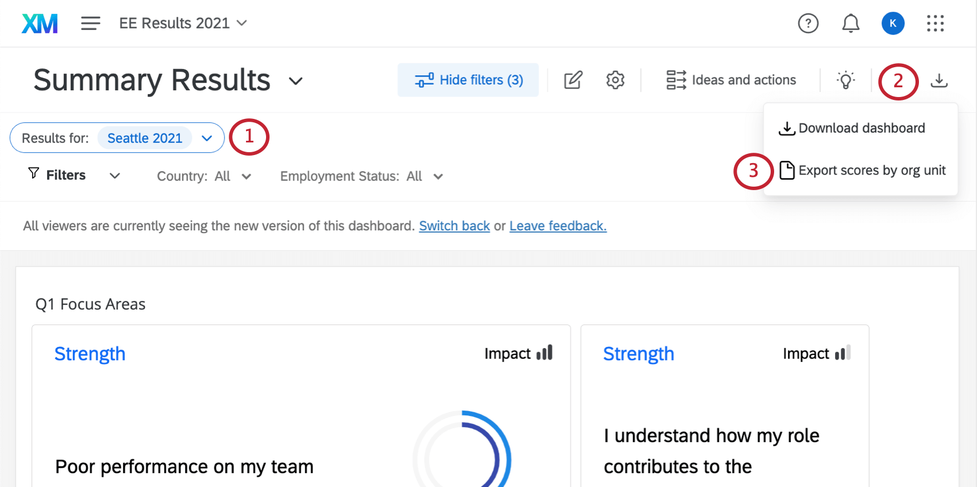Open the apps grid switcher
The height and width of the screenshot is (487, 977).
click(935, 24)
